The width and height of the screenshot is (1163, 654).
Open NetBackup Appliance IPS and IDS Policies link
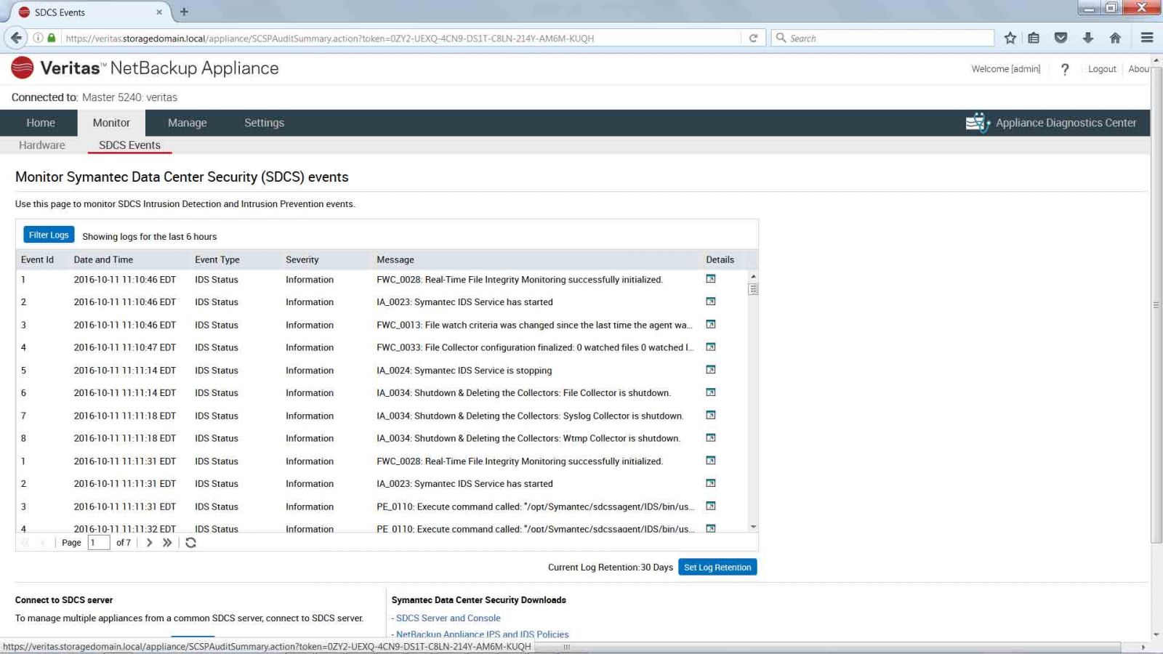483,634
